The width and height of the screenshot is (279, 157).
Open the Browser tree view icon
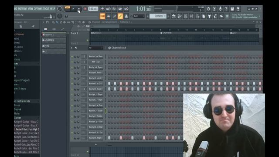pos(197,16)
